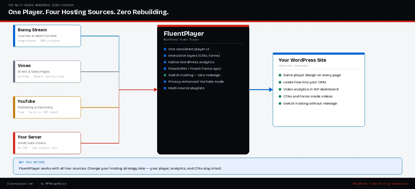Screen dimensions: 415x189
Task: Click the green dot beside Video analytics in WP dashboard
Action: pyautogui.click(x=280, y=89)
